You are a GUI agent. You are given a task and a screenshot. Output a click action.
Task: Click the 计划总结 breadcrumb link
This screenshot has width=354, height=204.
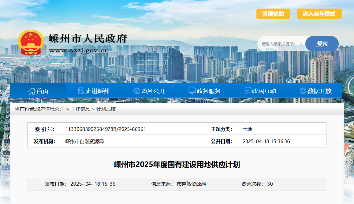(106, 109)
